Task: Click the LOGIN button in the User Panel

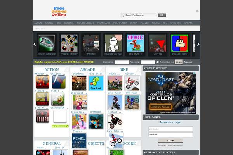Action: [x=170, y=140]
